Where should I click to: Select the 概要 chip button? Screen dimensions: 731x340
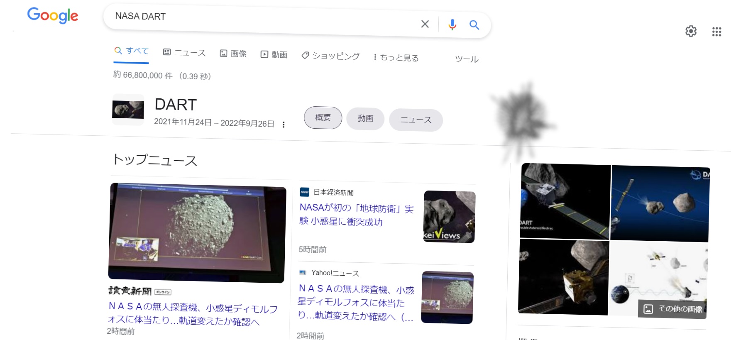pyautogui.click(x=323, y=117)
